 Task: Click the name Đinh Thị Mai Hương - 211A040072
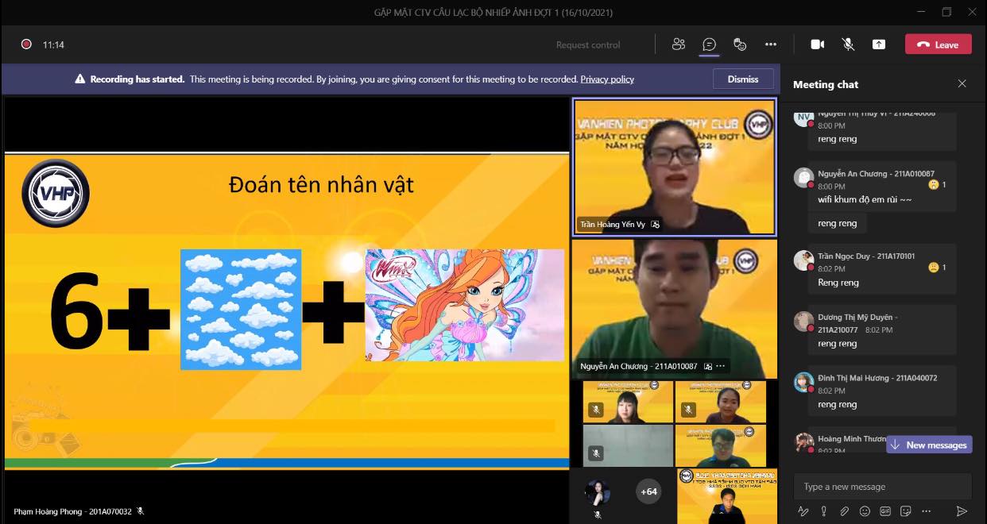tap(877, 378)
